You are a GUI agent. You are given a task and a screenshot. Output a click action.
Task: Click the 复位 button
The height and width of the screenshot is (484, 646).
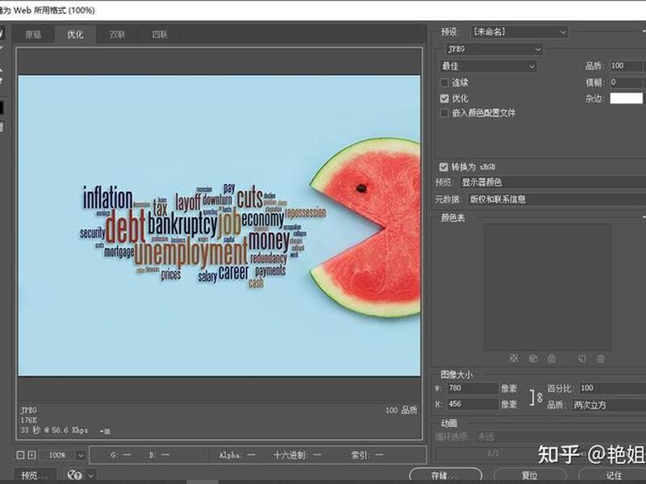[x=530, y=475]
